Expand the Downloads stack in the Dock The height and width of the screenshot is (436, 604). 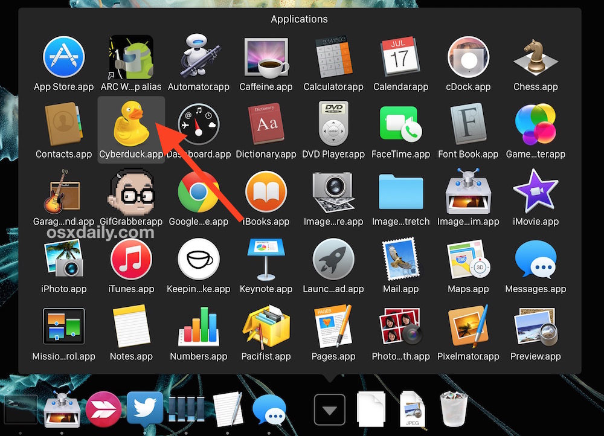(329, 409)
